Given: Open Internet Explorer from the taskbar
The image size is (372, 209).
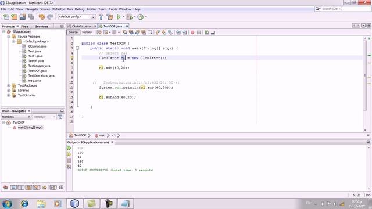Looking at the screenshot, I should 24,204.
